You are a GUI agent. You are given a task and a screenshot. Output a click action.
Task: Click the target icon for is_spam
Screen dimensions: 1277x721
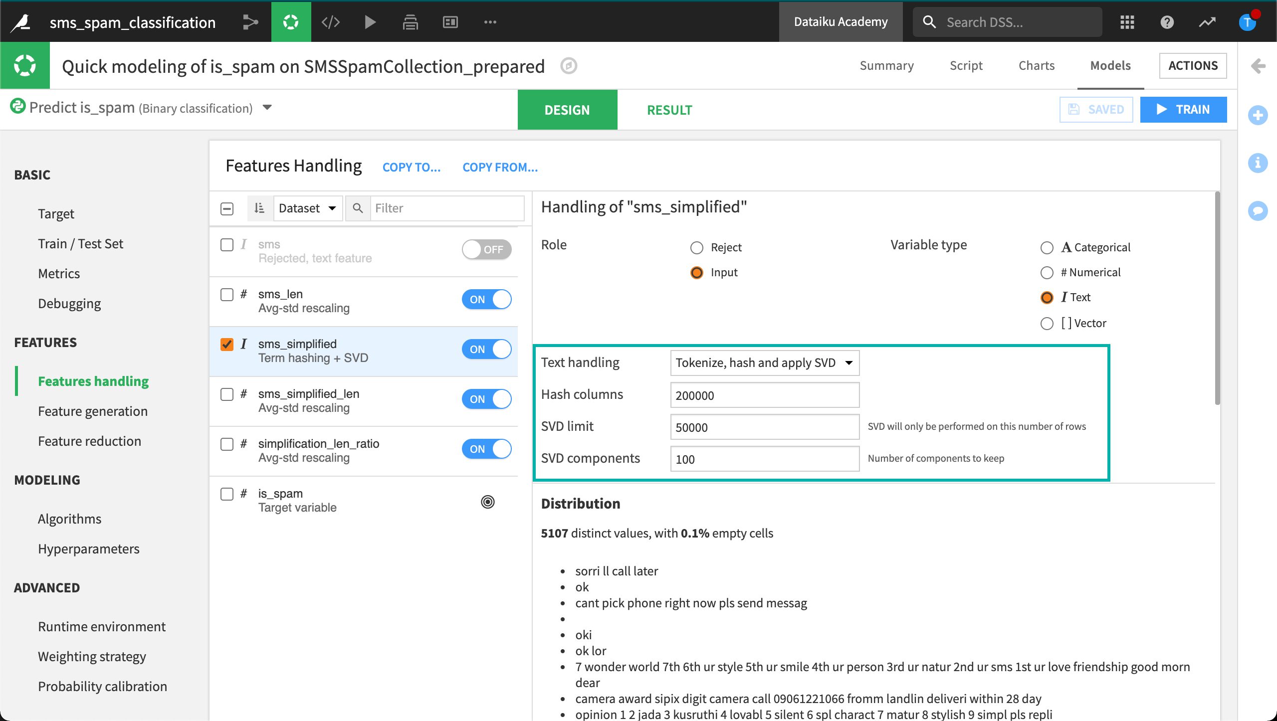pos(488,502)
